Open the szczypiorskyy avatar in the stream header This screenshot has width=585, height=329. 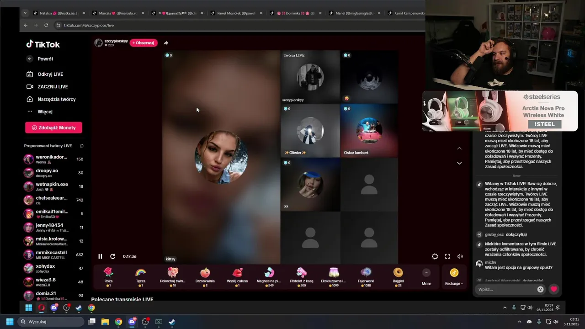[98, 43]
